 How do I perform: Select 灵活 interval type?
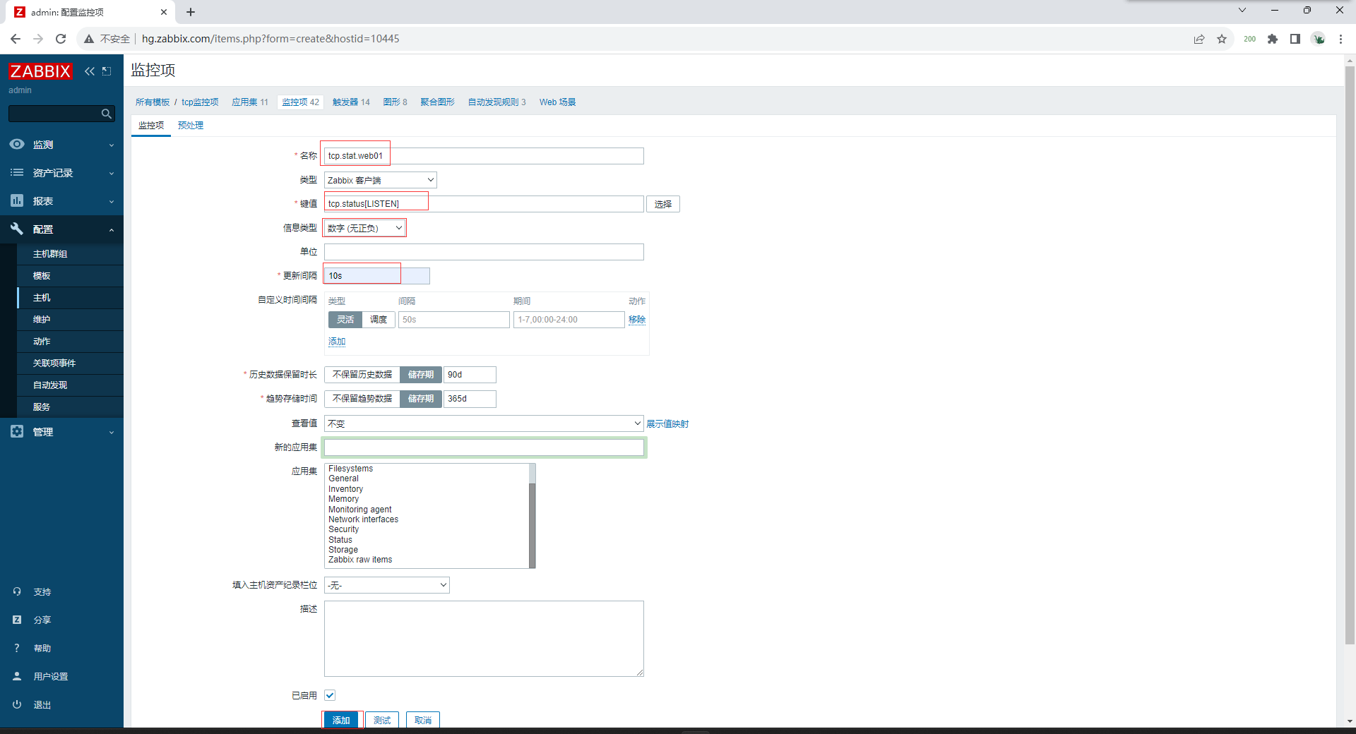tap(345, 320)
